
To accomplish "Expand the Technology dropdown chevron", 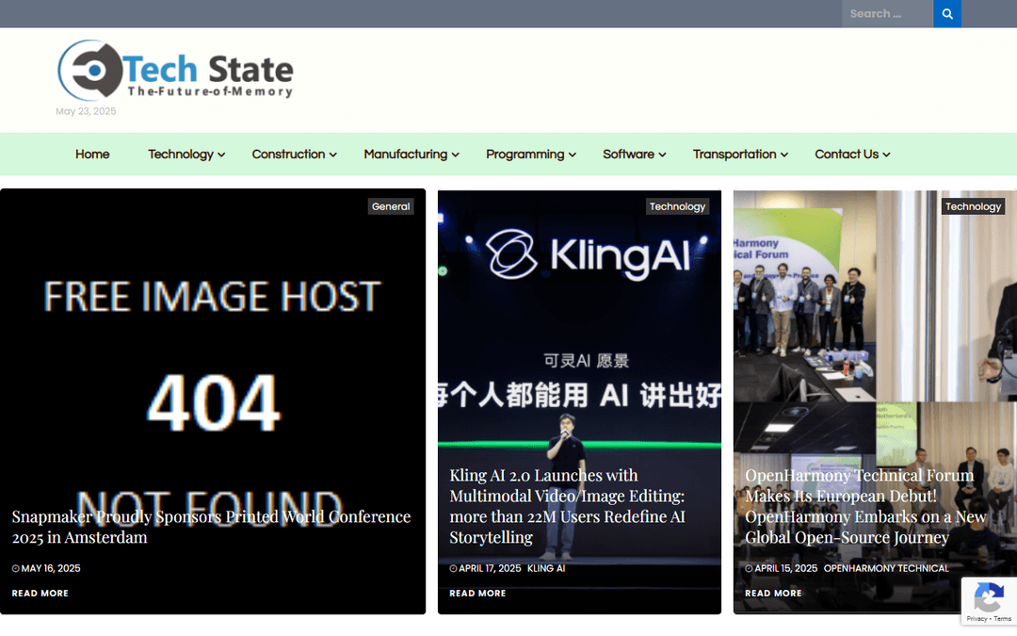I will (x=221, y=155).
